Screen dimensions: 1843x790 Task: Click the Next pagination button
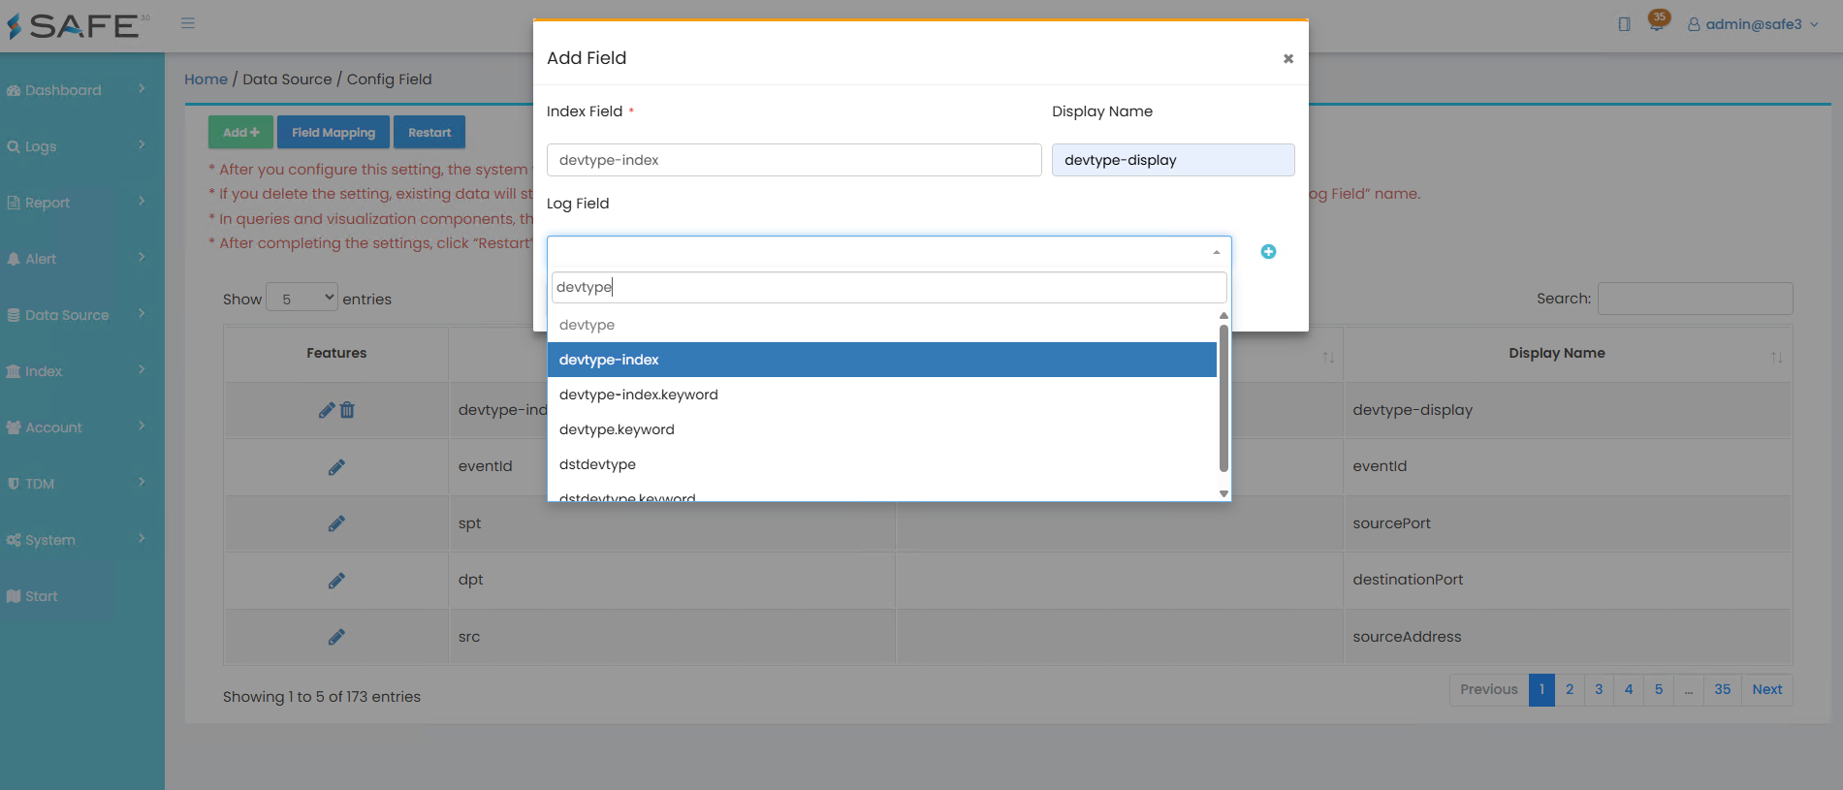coord(1766,689)
